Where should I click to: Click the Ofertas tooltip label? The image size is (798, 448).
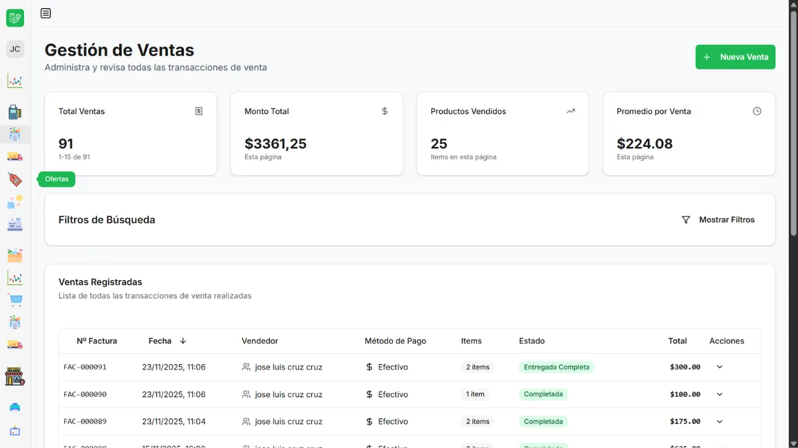[x=57, y=179]
